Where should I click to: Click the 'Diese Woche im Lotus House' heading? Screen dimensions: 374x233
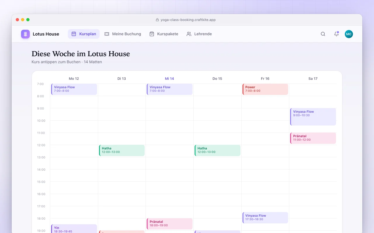point(81,54)
